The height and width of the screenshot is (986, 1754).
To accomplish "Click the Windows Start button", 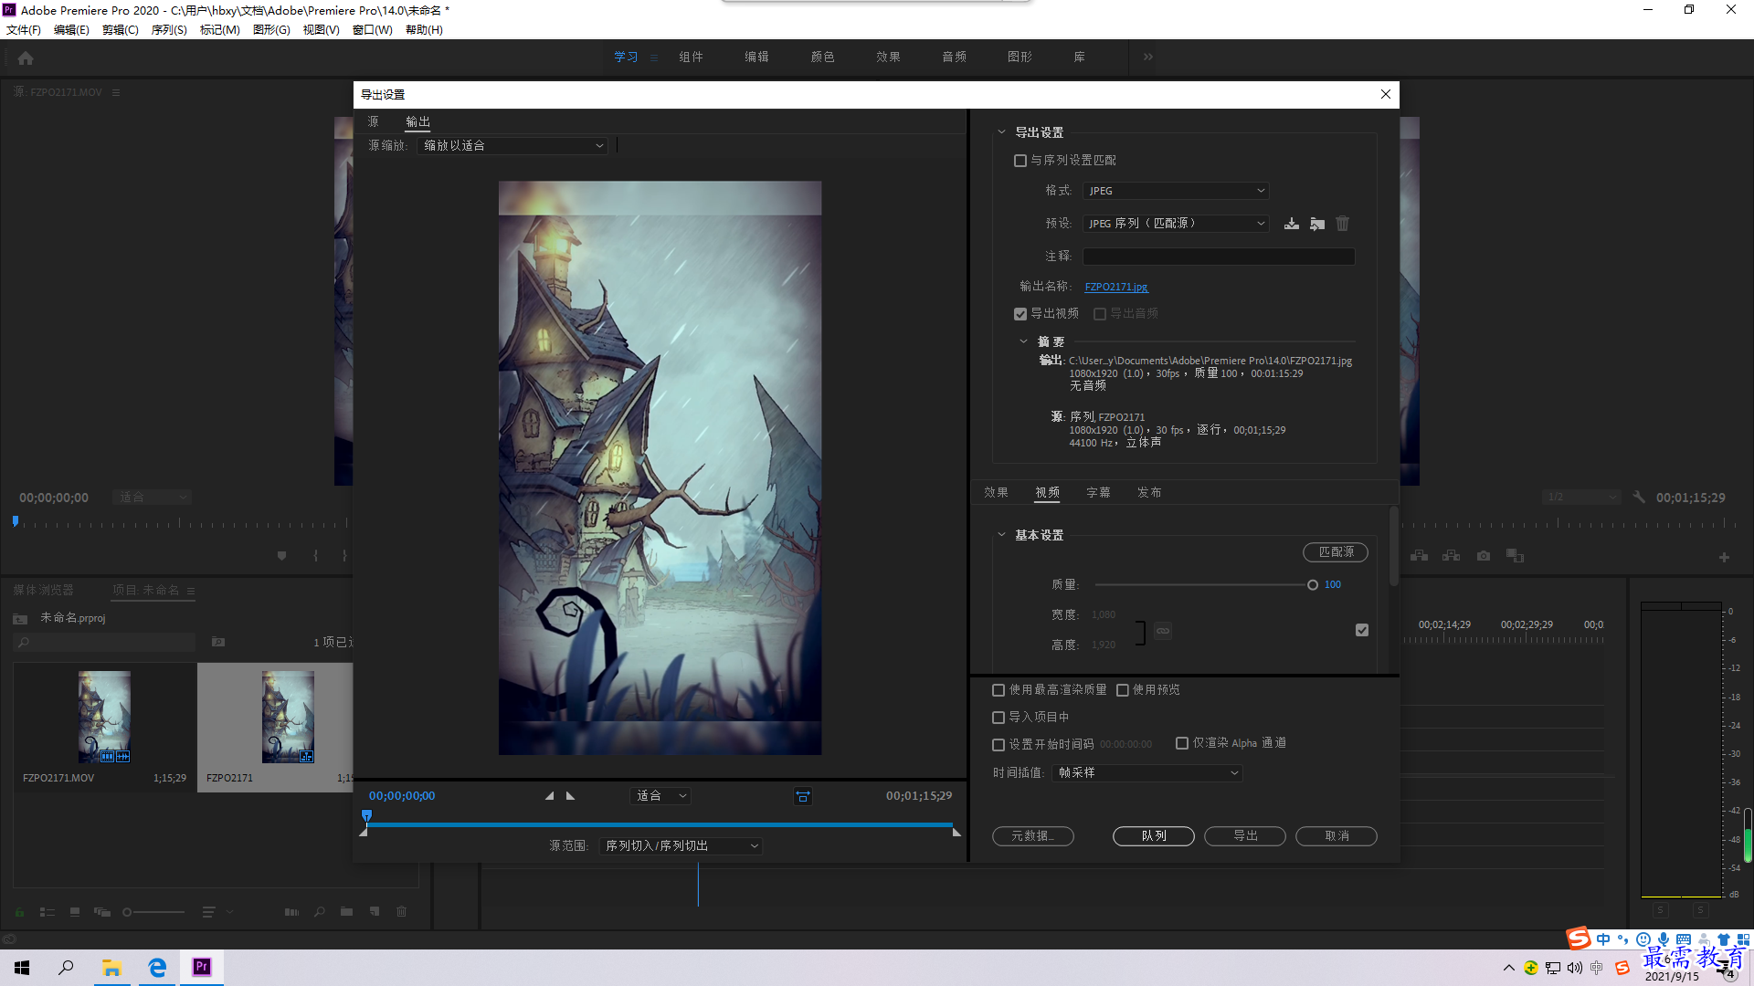I will 22,968.
